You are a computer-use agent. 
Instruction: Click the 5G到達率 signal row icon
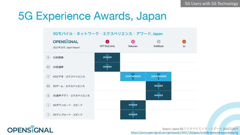[48, 67]
